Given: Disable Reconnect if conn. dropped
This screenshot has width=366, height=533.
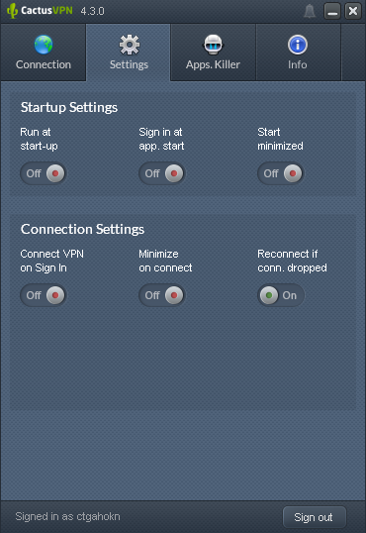Looking at the screenshot, I should point(281,295).
